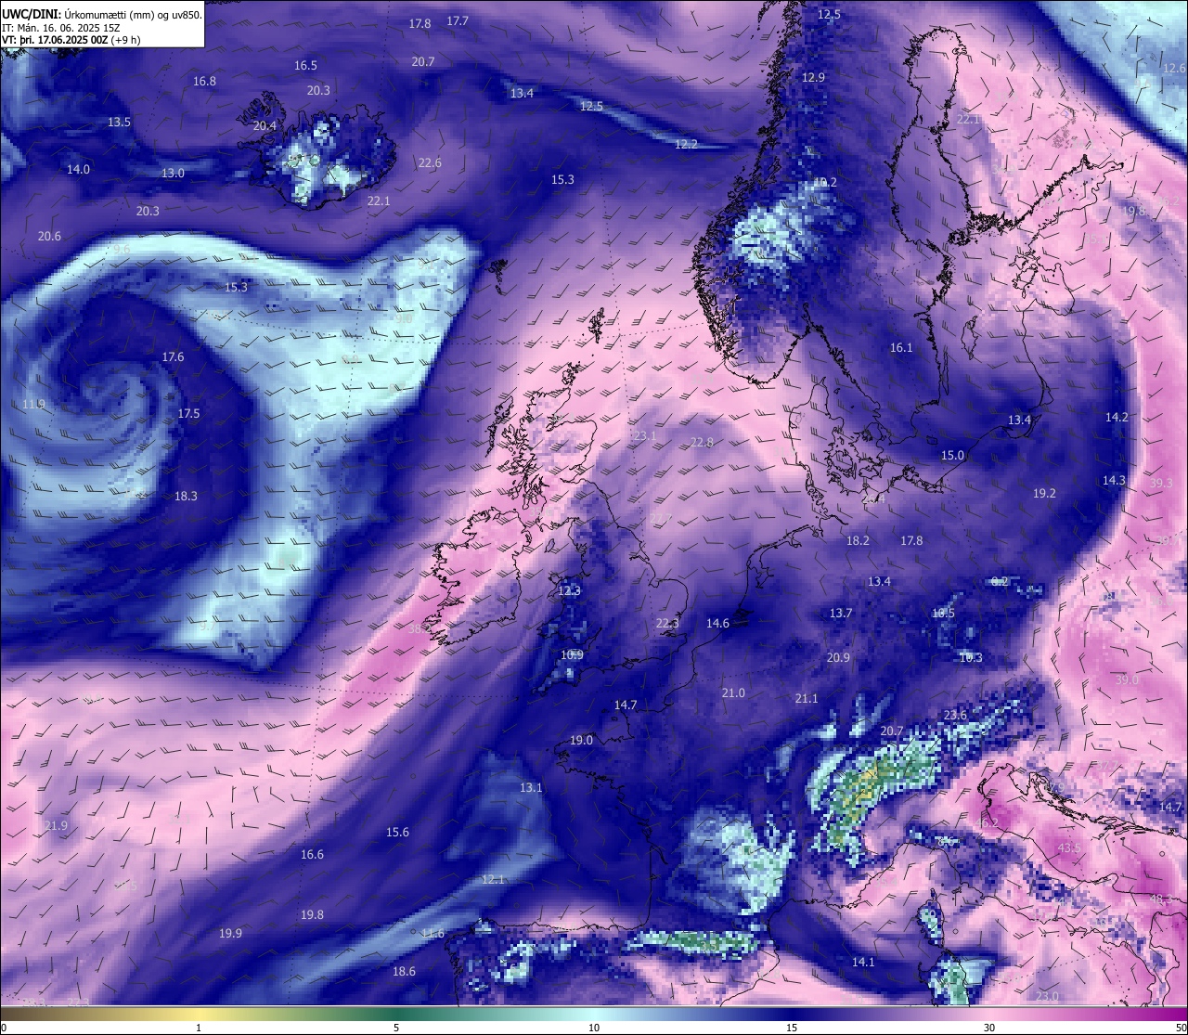
Task: Click the valid time line 'VT: þri. 17.06.2025 00Z'
Action: coord(56,40)
